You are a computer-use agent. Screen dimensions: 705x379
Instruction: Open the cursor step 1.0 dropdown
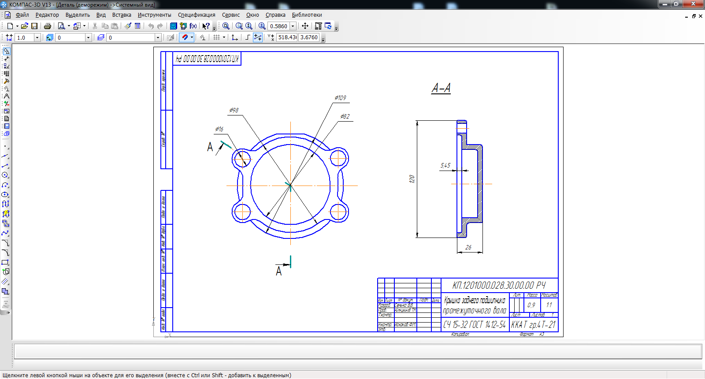pyautogui.click(x=37, y=37)
